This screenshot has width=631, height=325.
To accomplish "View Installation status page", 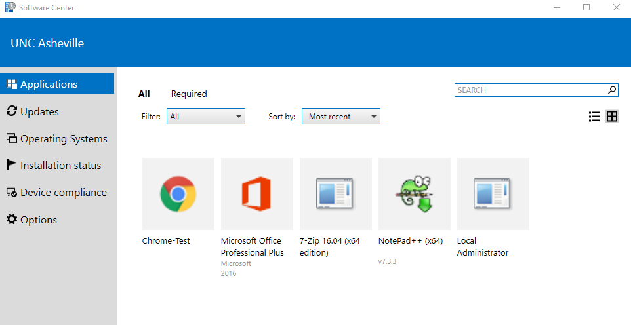I will click(60, 166).
